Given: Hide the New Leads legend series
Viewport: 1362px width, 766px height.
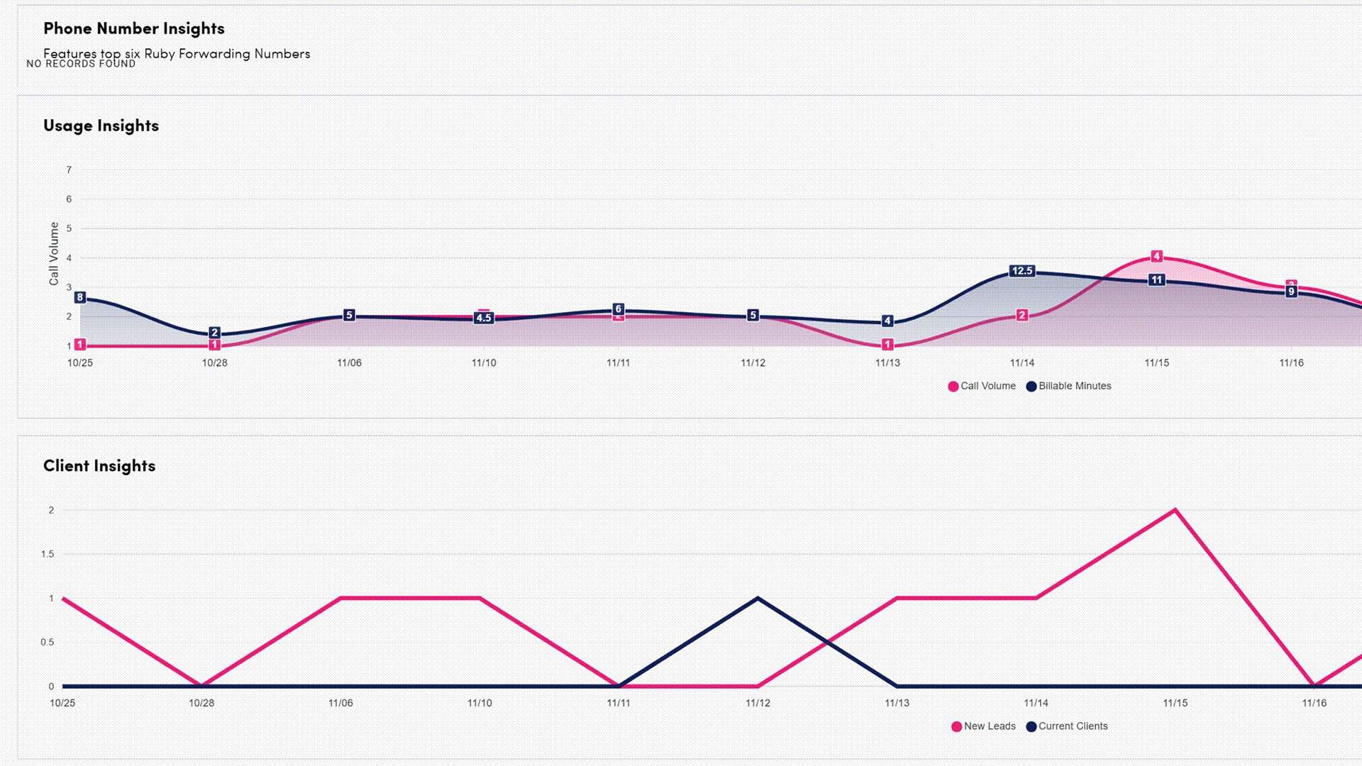Looking at the screenshot, I should pyautogui.click(x=983, y=726).
